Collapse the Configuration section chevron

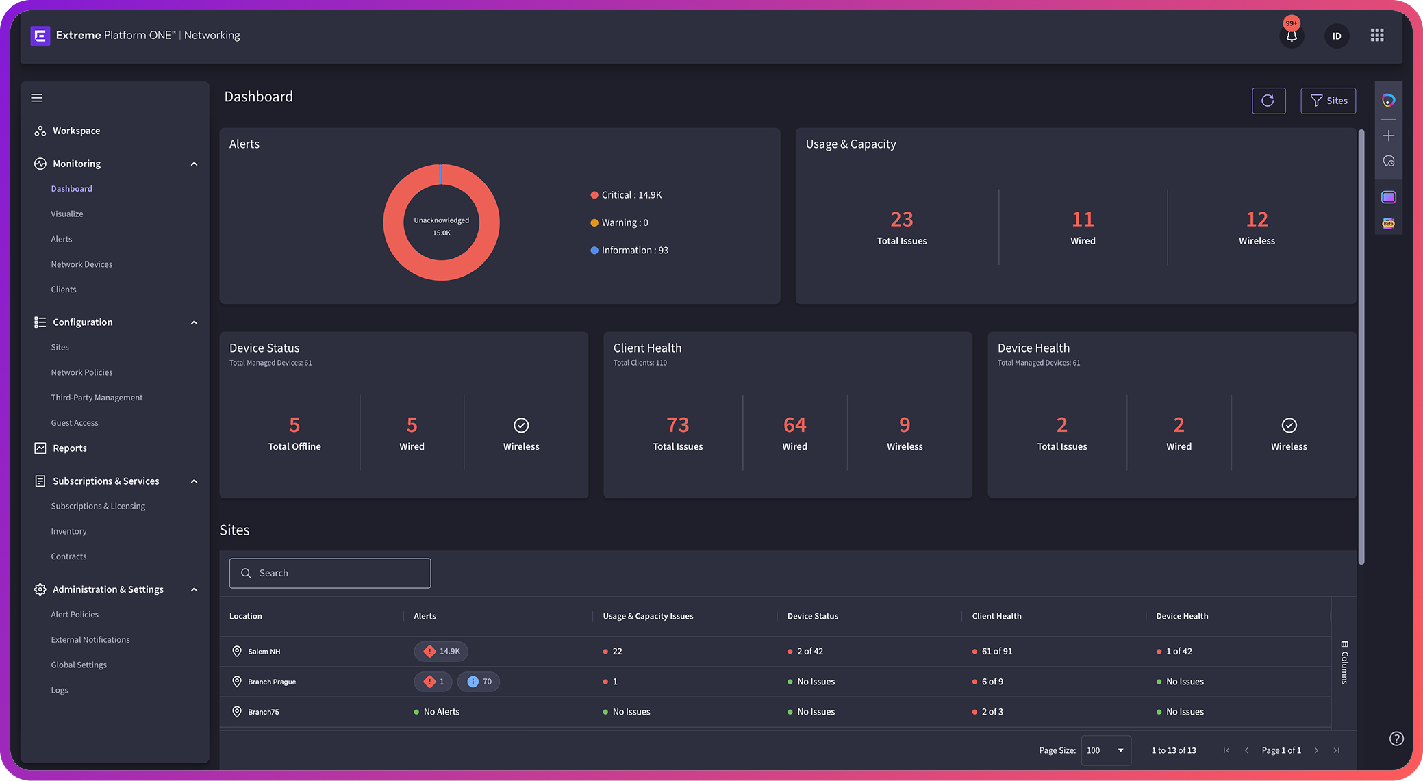(x=194, y=323)
